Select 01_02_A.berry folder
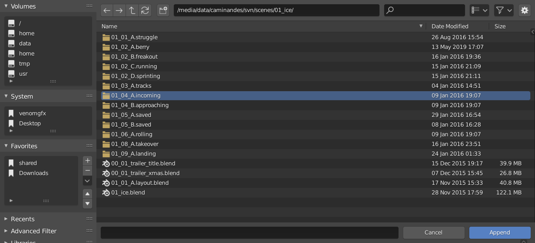This screenshot has height=243, width=535. (316, 47)
